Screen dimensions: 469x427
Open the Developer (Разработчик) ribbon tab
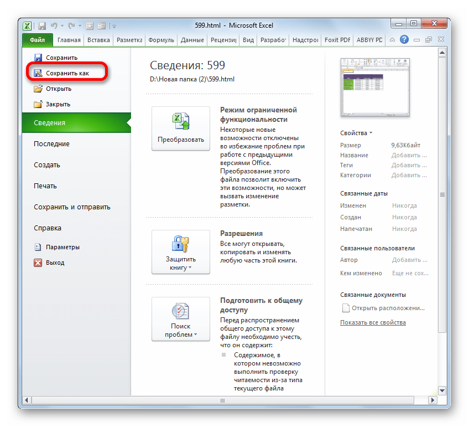click(273, 40)
